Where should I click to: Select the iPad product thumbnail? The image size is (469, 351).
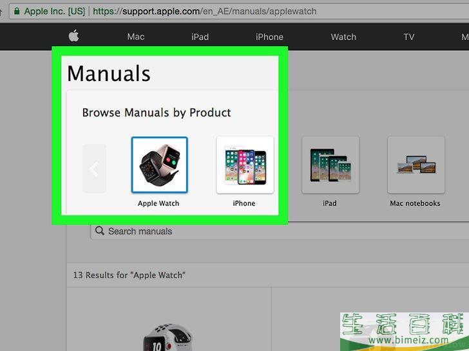(x=330, y=165)
